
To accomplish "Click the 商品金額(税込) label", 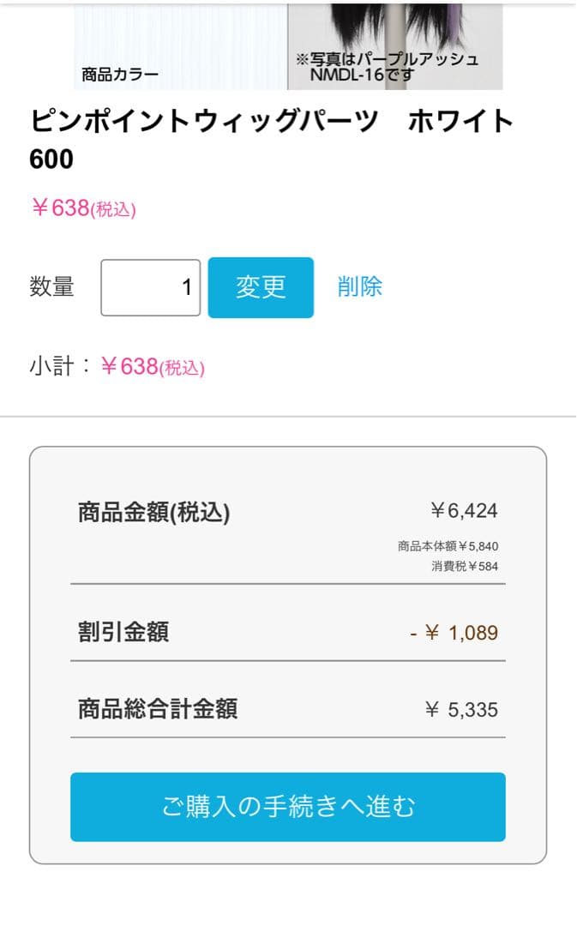I will pos(154,513).
